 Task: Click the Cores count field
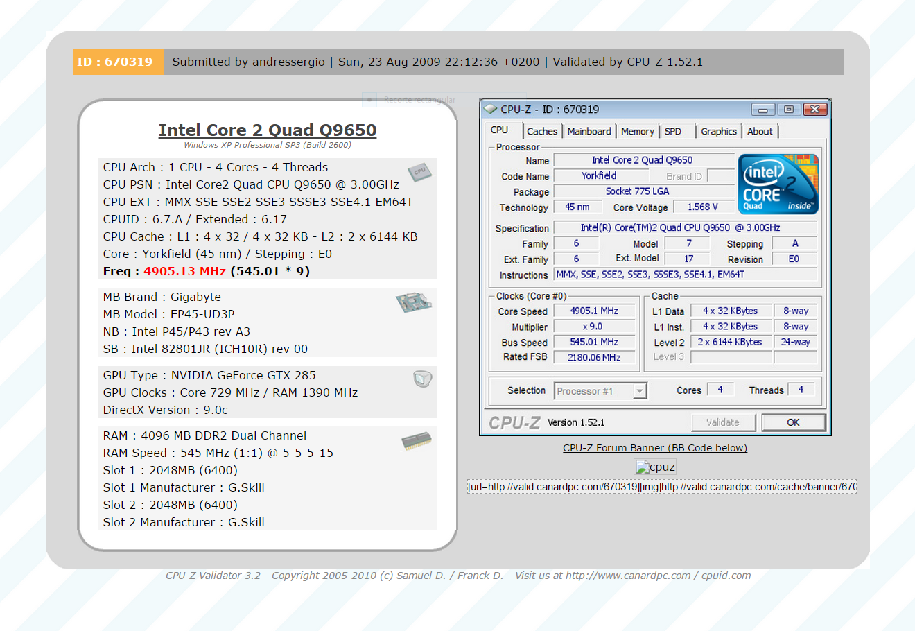(x=720, y=390)
